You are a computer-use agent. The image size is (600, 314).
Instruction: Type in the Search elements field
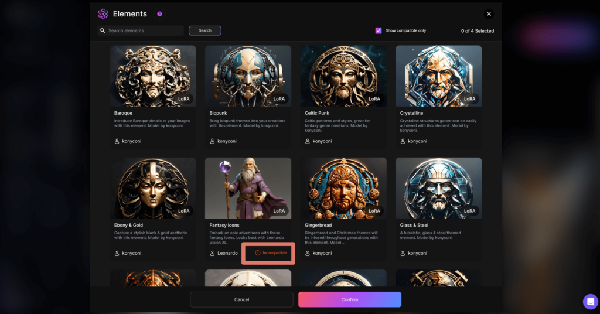point(144,30)
